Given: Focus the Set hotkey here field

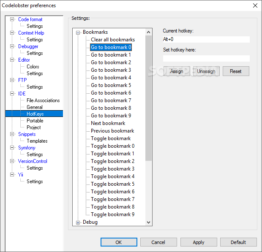Looking at the screenshot, I should point(206,58).
